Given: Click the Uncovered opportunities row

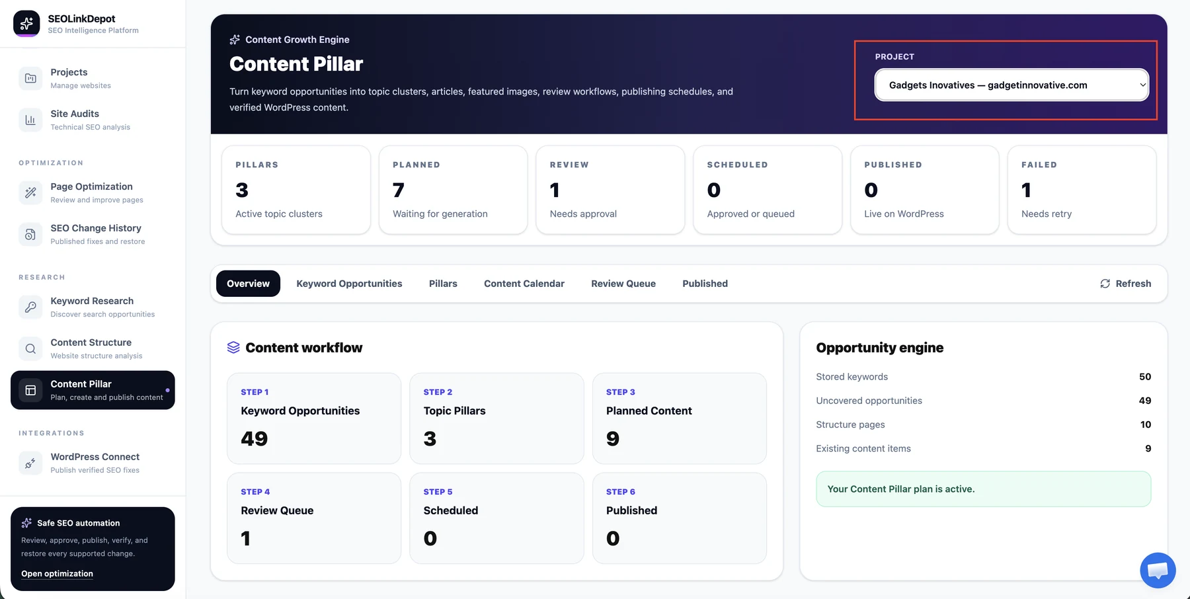Looking at the screenshot, I should 984,401.
